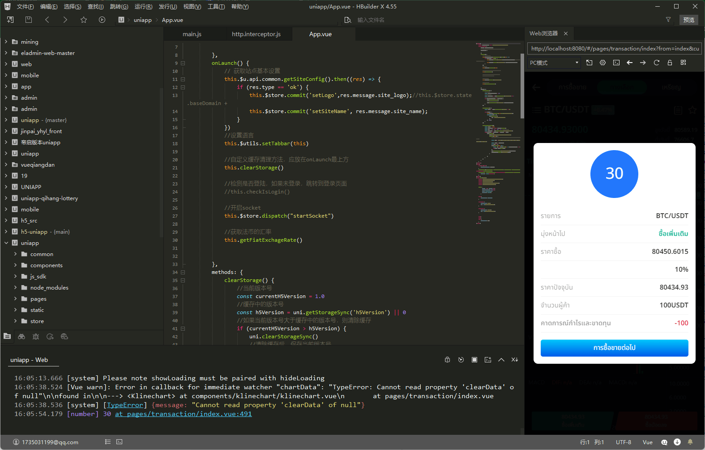Click the debug bug icon in console toolbar
Screen dimensions: 705x450
click(x=447, y=360)
